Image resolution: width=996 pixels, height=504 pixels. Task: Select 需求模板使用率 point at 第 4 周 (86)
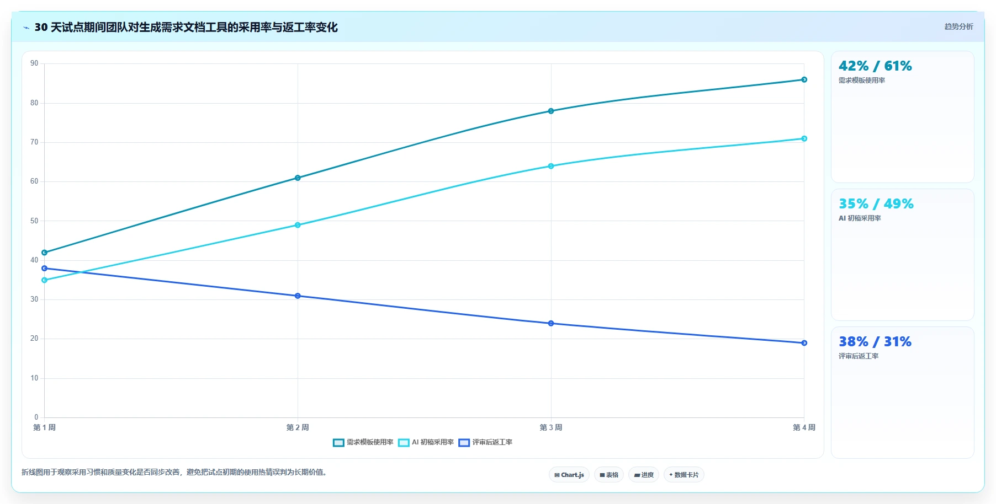pyautogui.click(x=804, y=79)
